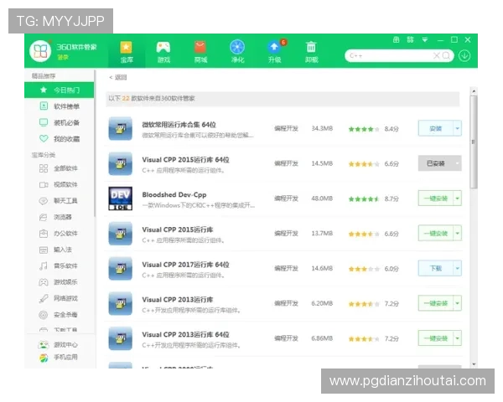Expand dropdown beside 已安装 button
The height and width of the screenshot is (402, 503).
pyautogui.click(x=458, y=163)
